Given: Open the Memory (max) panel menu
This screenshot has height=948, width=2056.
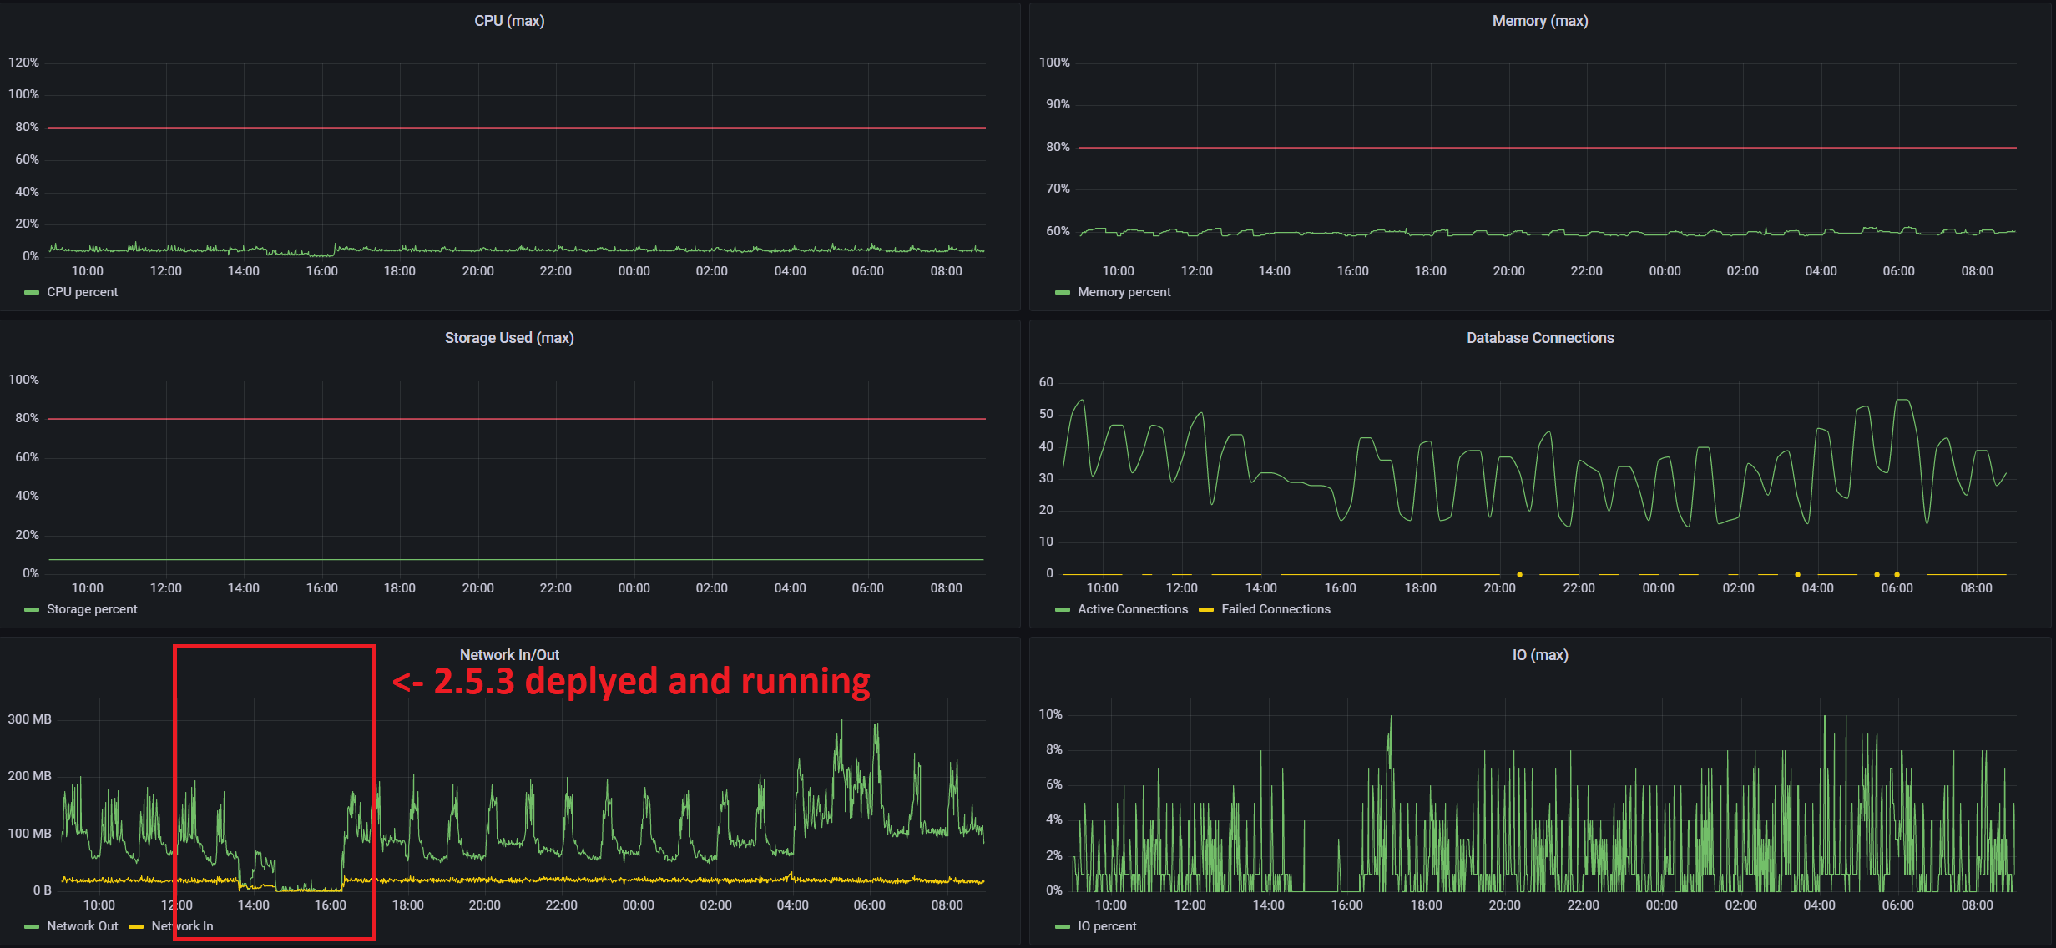Looking at the screenshot, I should [1540, 20].
